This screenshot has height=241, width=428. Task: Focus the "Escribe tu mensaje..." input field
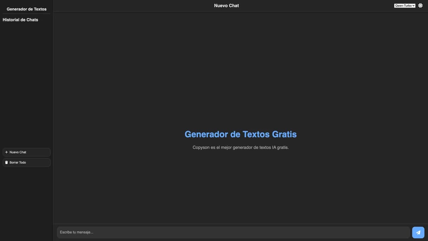233,232
